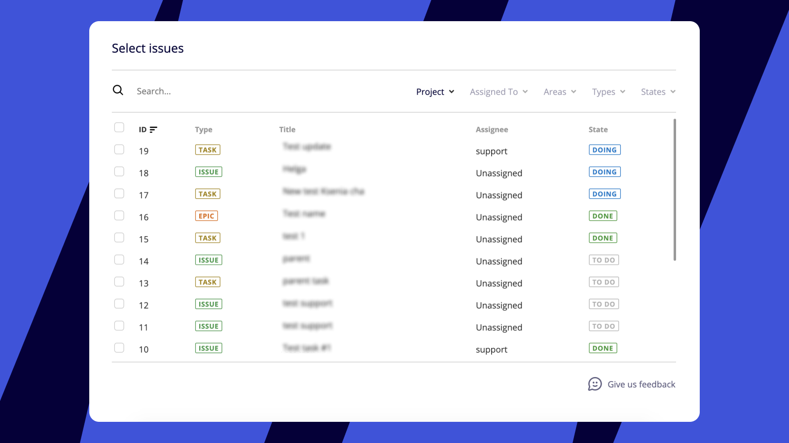Click the DONE state badge on issue 15
Viewport: 789px width, 443px height.
coord(603,238)
